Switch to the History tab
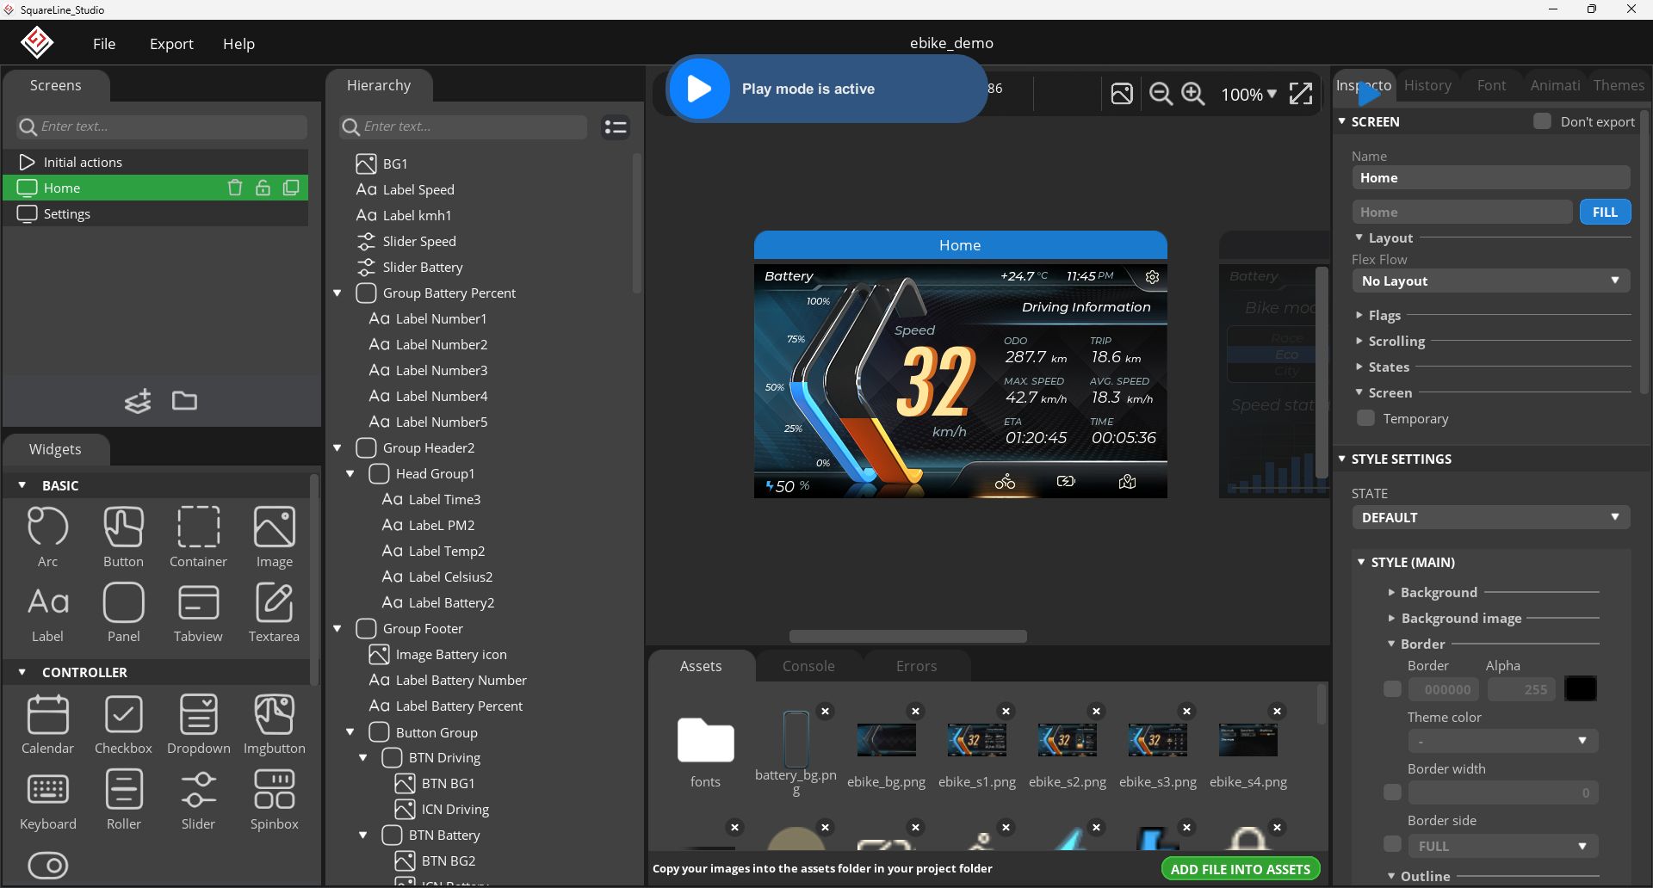1653x888 pixels. point(1427,85)
